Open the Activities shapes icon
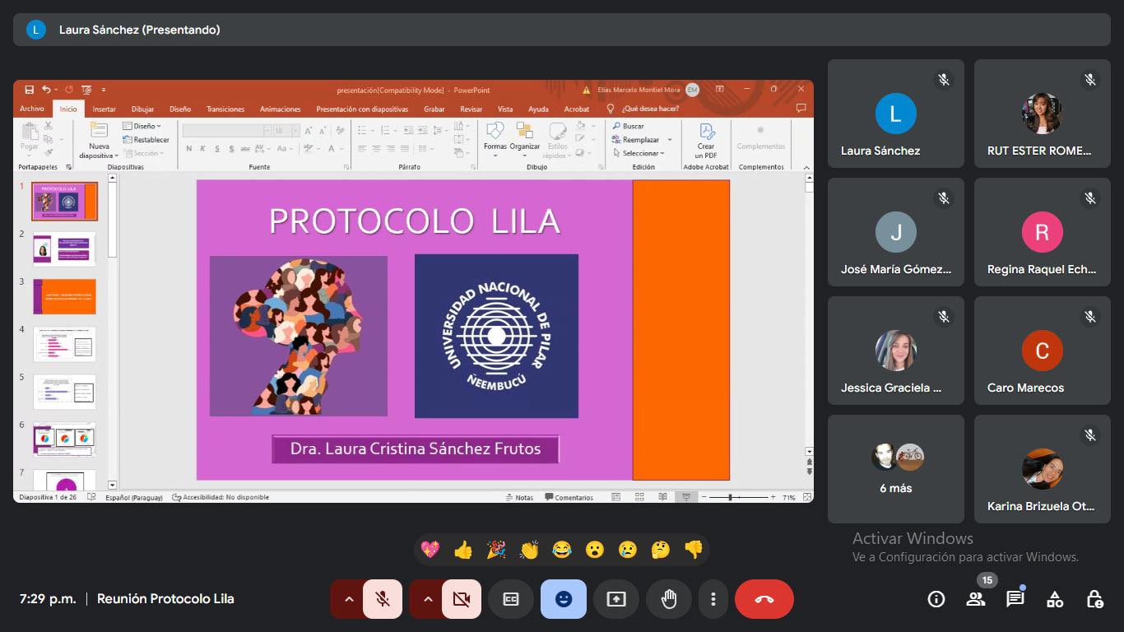 (1055, 599)
